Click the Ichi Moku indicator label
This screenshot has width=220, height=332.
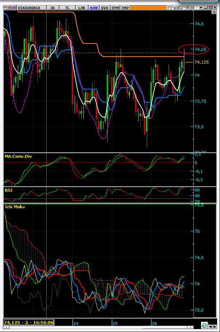pos(15,206)
